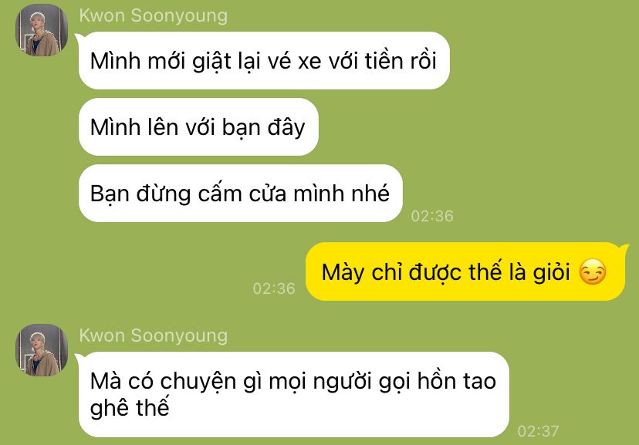Image resolution: width=639 pixels, height=445 pixels.
Task: Open the lower Kwon Soonyoung profile avatar
Action: click(42, 349)
